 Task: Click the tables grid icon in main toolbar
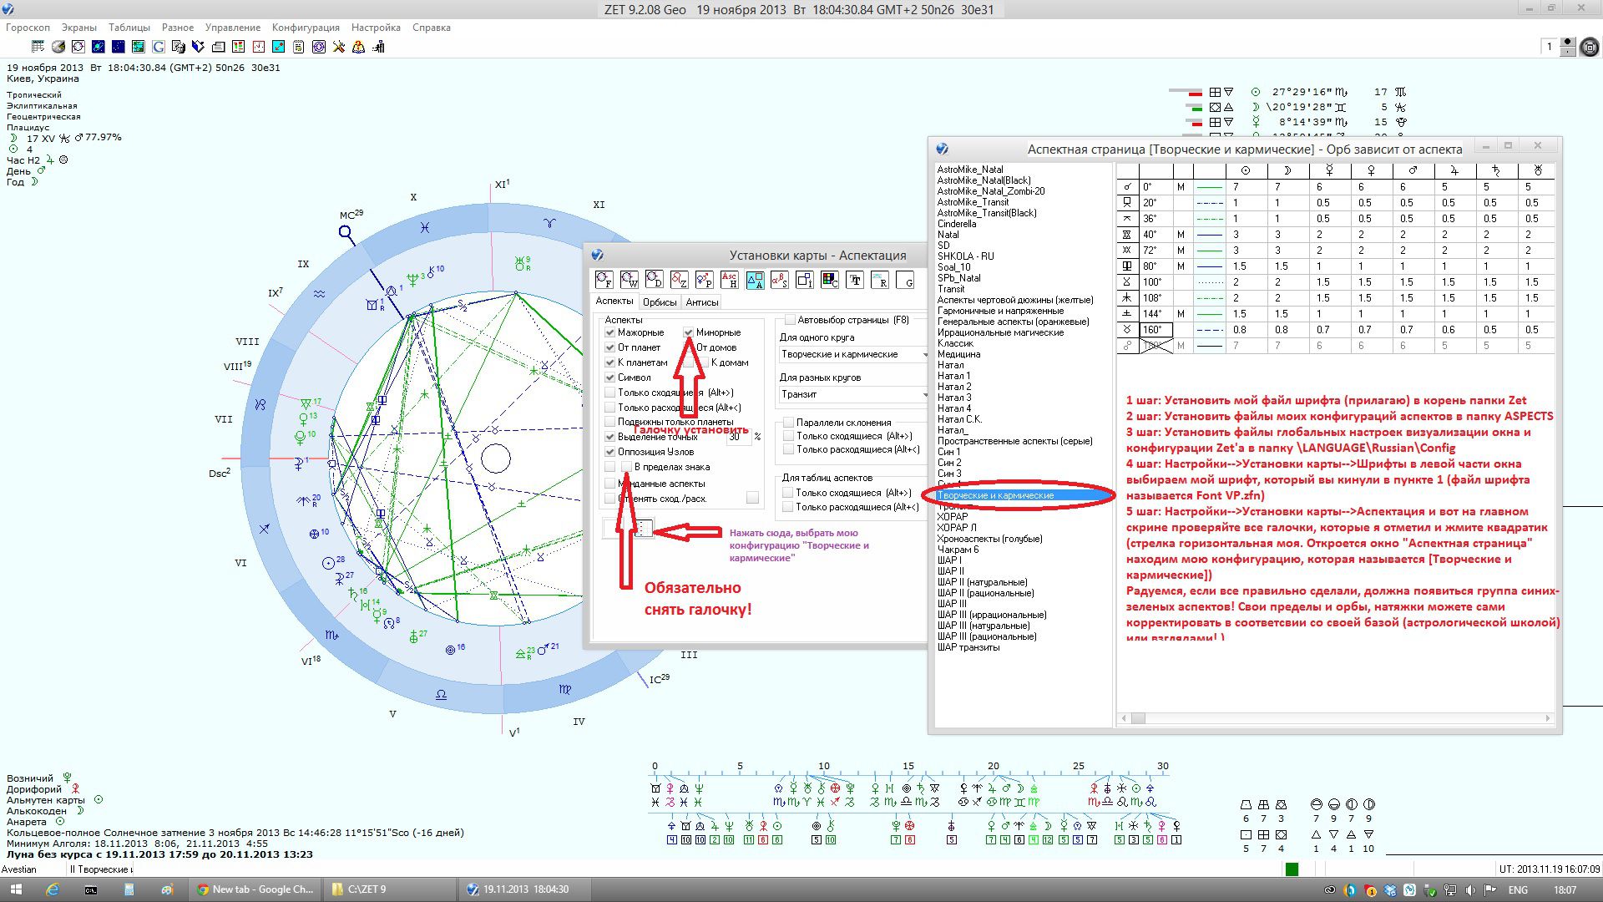tap(38, 47)
